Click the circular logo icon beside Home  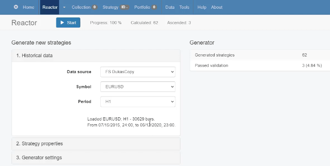coord(16,7)
